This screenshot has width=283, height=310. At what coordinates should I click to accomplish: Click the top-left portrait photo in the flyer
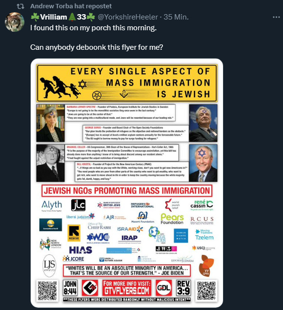[50, 123]
